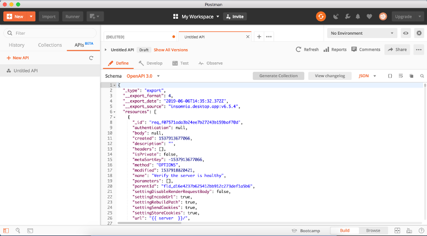Viewport: 427px width, 236px height.
Task: Click the Generate Collection button
Action: (x=278, y=76)
